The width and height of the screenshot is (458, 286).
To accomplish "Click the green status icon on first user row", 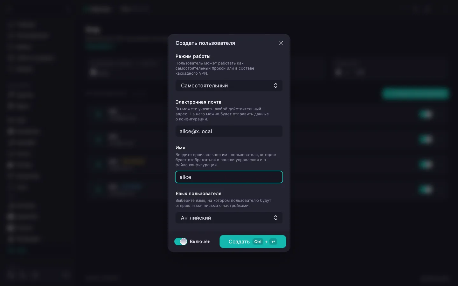I will (98, 114).
